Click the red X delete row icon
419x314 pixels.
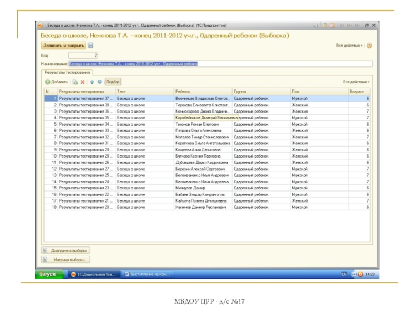82,82
